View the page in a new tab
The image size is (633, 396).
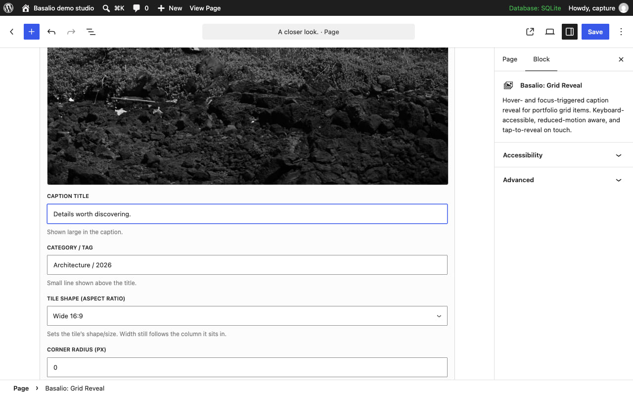coord(530,32)
